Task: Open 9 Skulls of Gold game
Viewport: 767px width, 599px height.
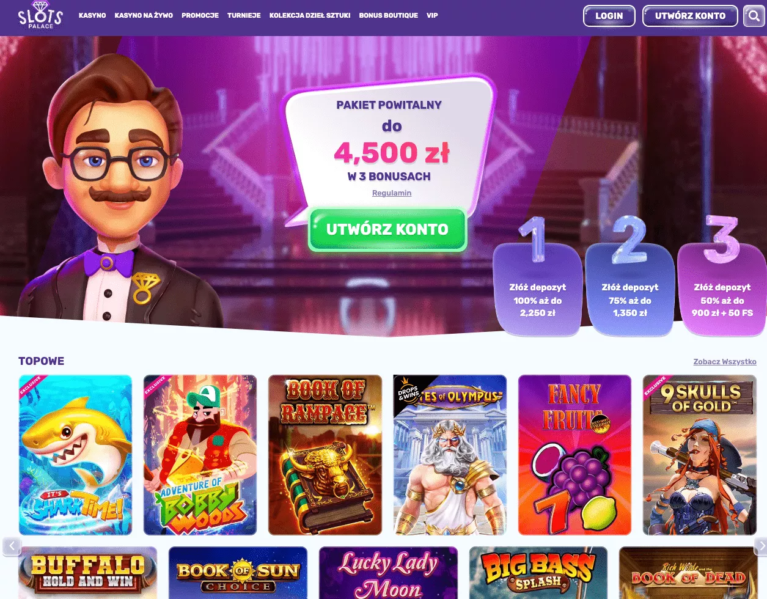Action: click(x=700, y=455)
